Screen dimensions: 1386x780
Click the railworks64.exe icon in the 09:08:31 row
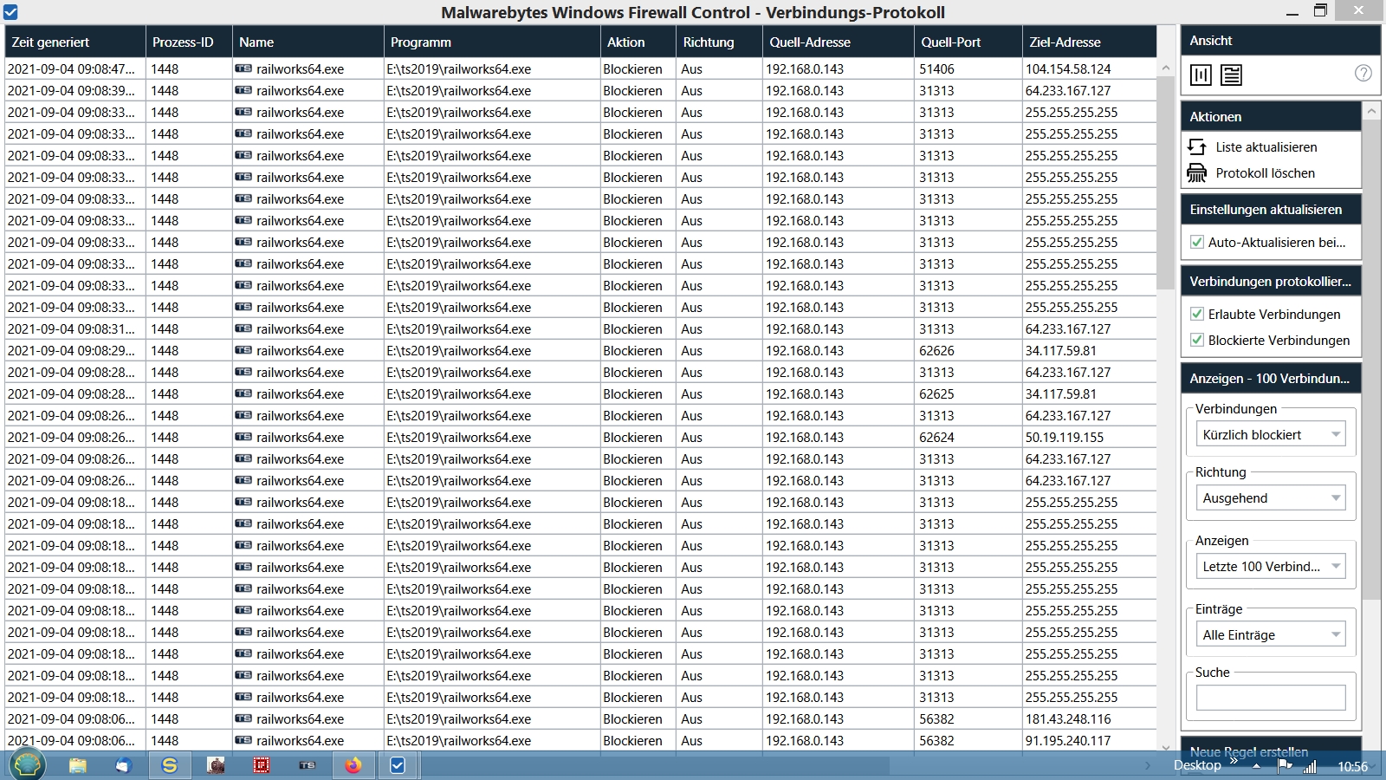pyautogui.click(x=243, y=328)
